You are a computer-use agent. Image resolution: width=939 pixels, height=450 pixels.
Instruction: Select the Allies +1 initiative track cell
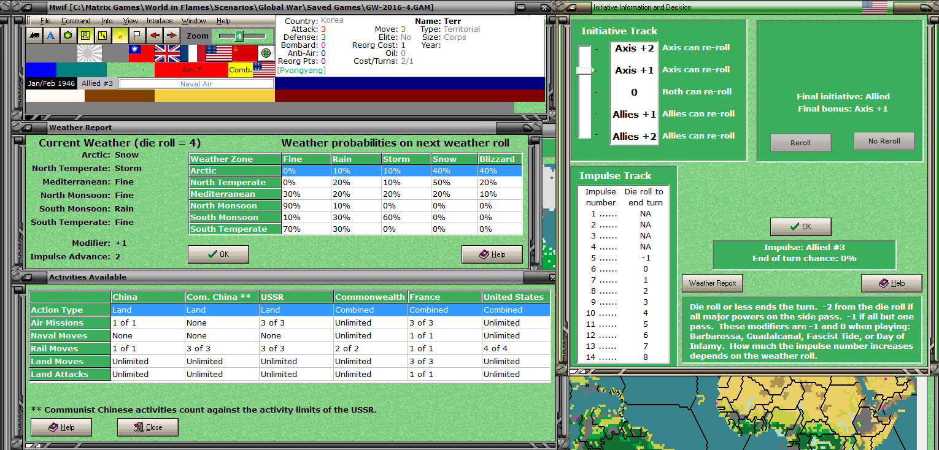(635, 114)
